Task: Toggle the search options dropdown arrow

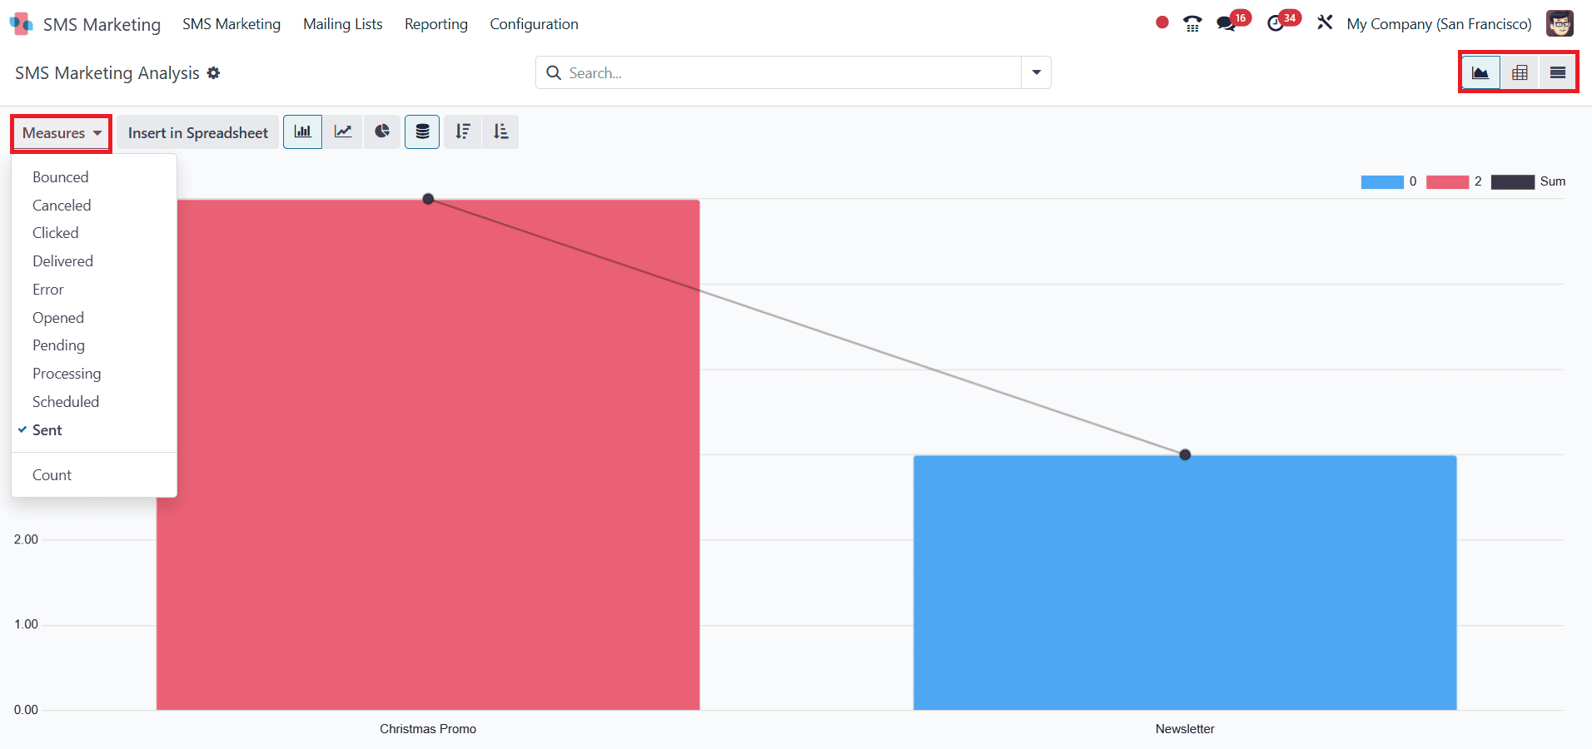Action: click(x=1037, y=72)
